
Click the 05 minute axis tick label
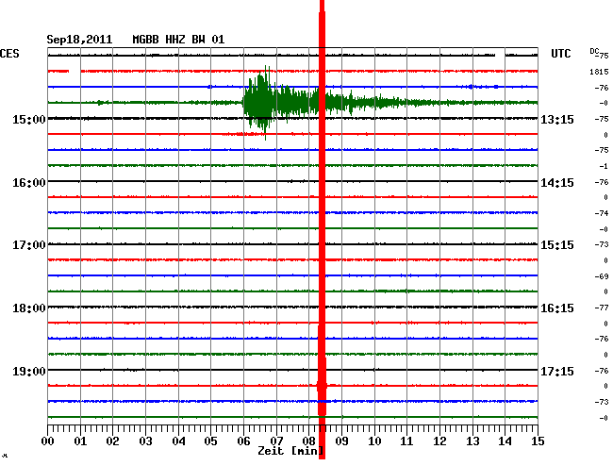click(x=210, y=441)
